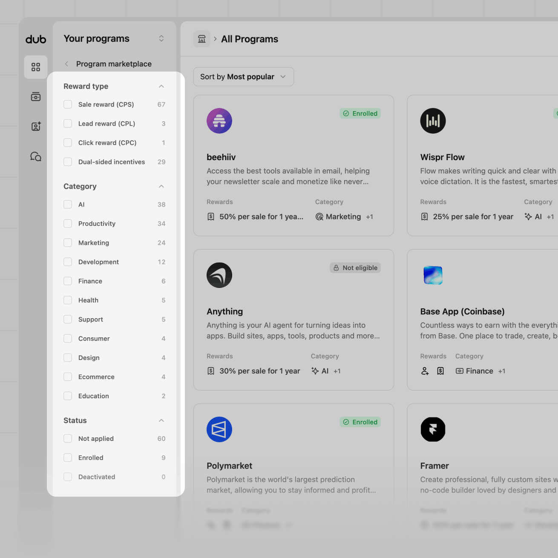Click the Anything program logo

point(219,275)
